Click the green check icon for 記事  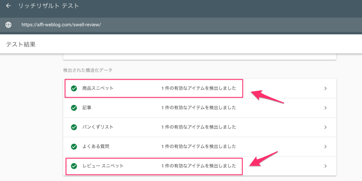(74, 108)
